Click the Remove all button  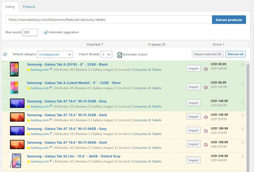tap(235, 54)
